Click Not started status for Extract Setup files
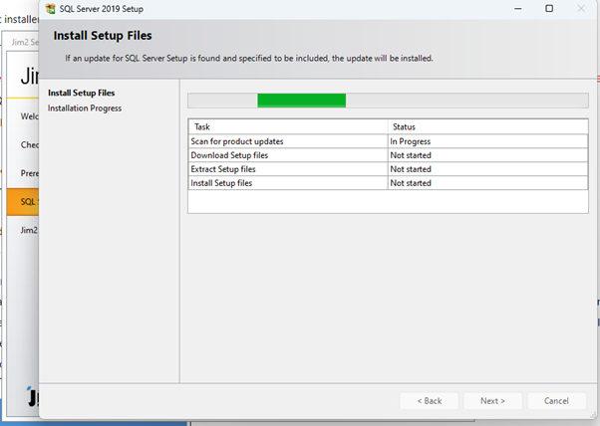600x426 pixels. click(x=488, y=169)
